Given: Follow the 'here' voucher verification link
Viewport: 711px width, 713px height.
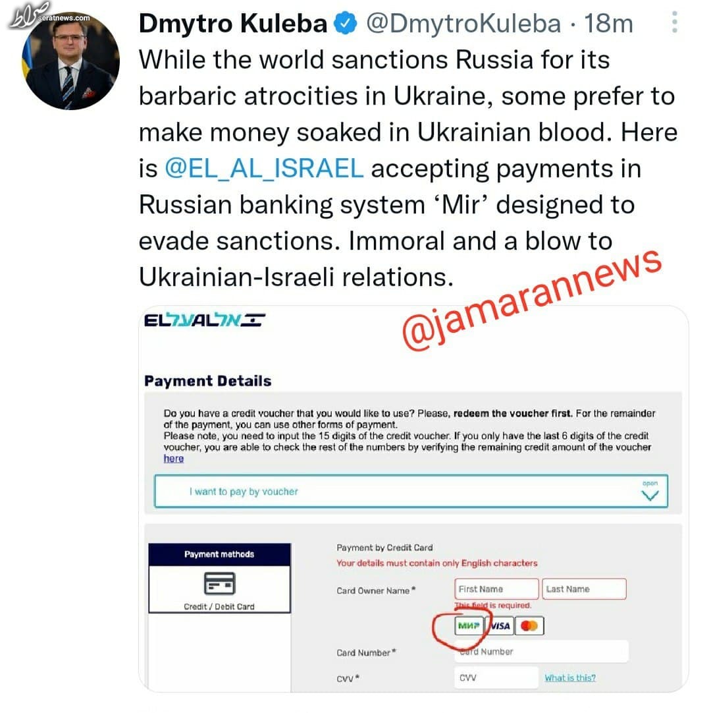Looking at the screenshot, I should coord(174,459).
